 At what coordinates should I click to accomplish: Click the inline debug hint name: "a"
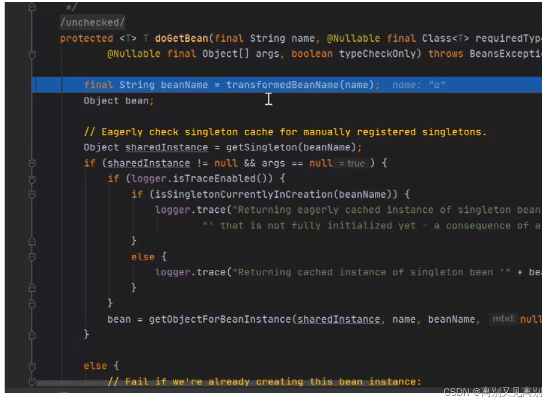[418, 85]
